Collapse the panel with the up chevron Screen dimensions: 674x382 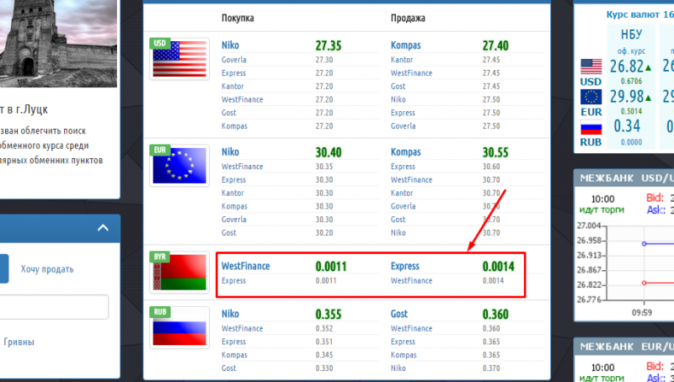click(x=103, y=228)
